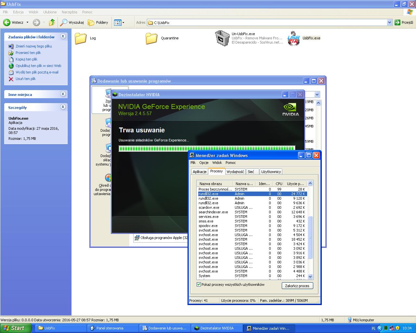416x333 pixels.
Task: Click the forward navigation arrow icon
Action: 36,22
